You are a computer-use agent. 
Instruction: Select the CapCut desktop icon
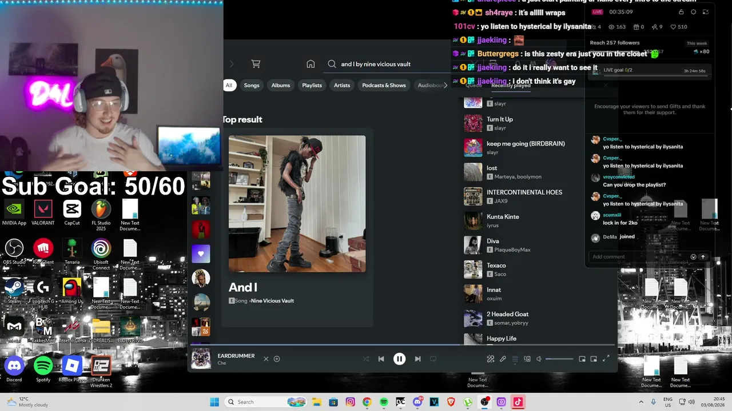coord(72,213)
